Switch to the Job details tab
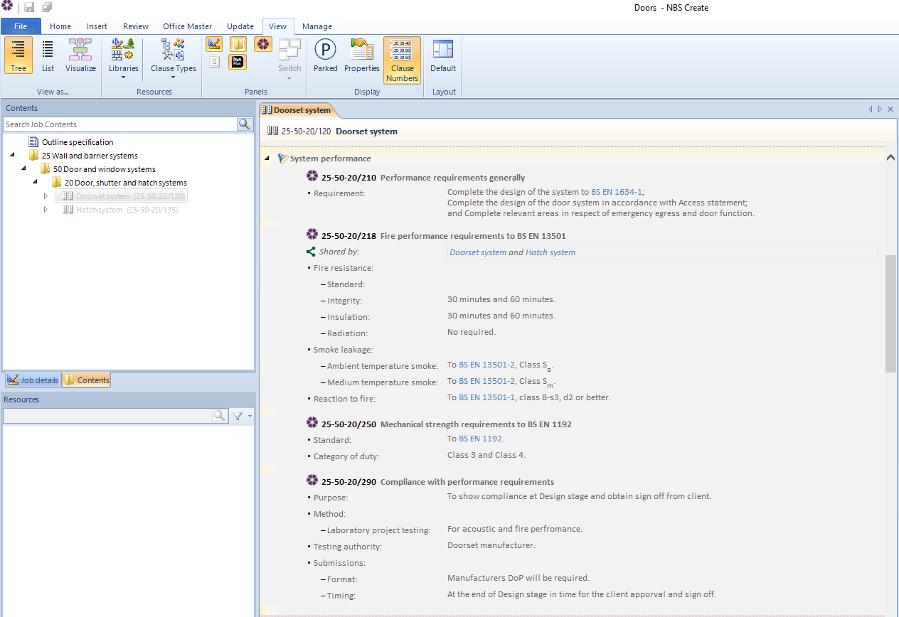Viewport: 899px width, 617px height. coord(33,380)
